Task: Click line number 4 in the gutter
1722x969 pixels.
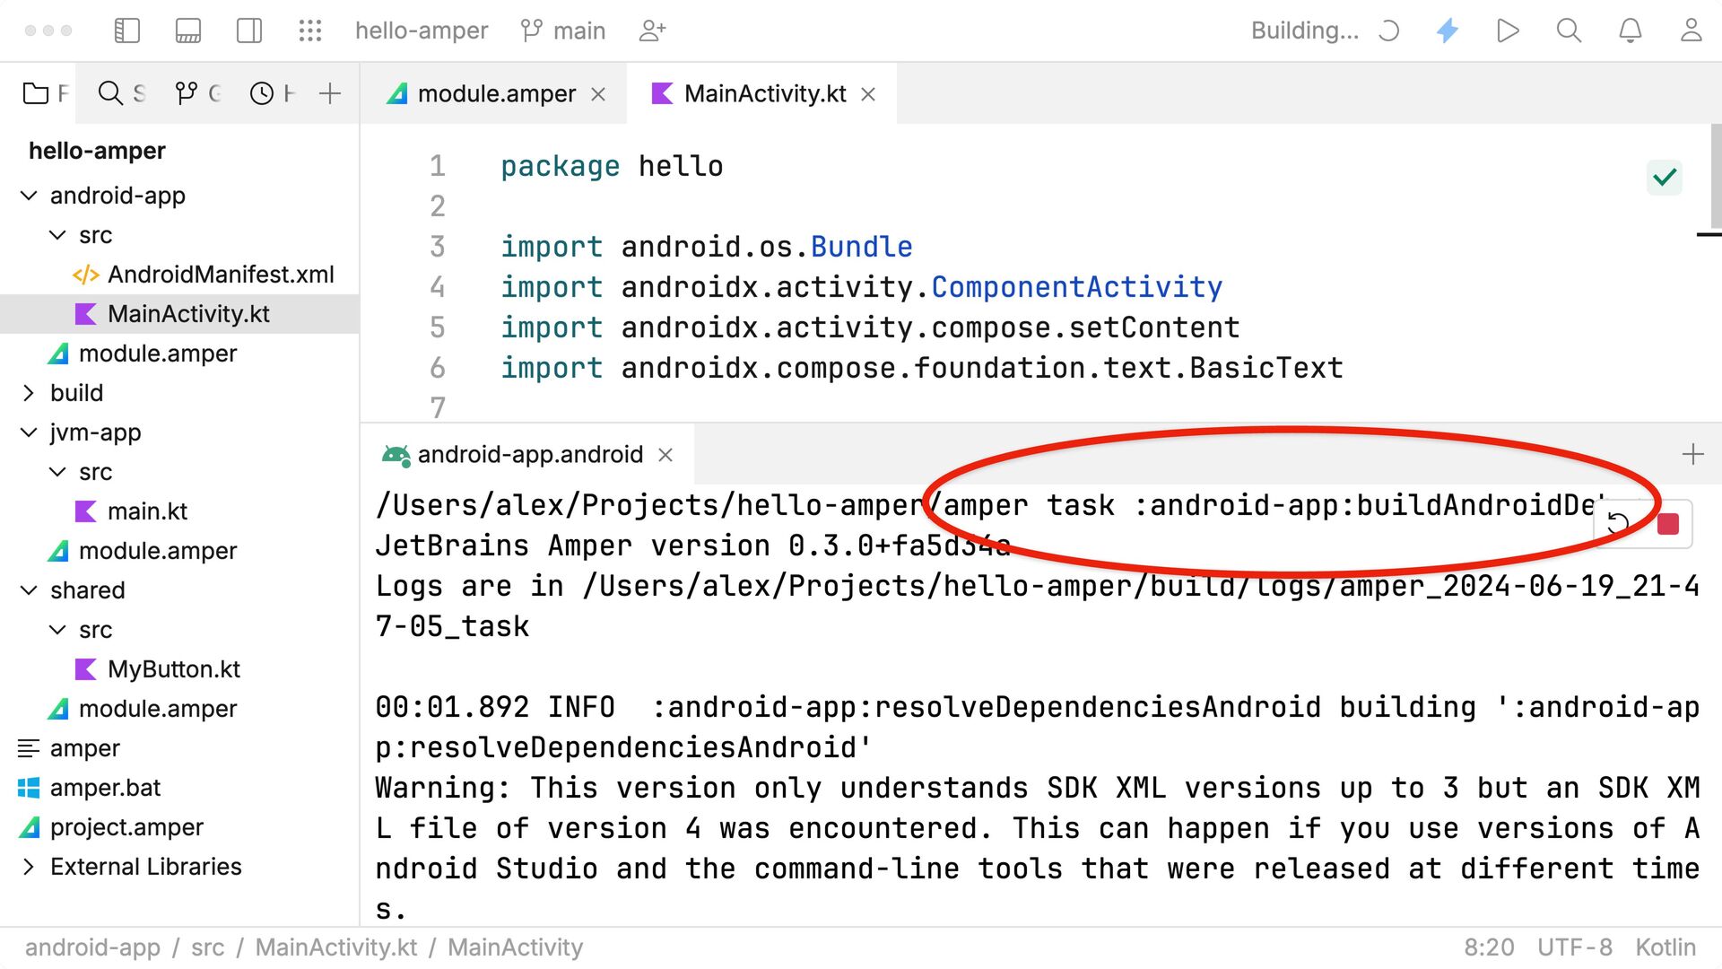Action: click(437, 287)
